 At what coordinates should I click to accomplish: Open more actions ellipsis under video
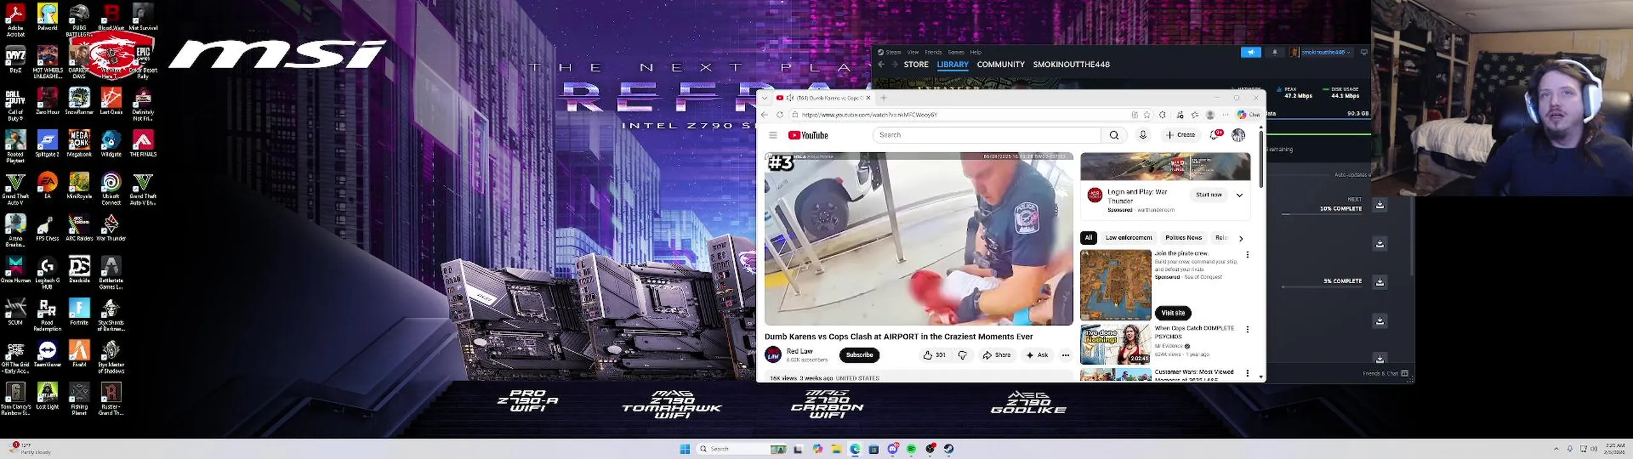click(1065, 355)
